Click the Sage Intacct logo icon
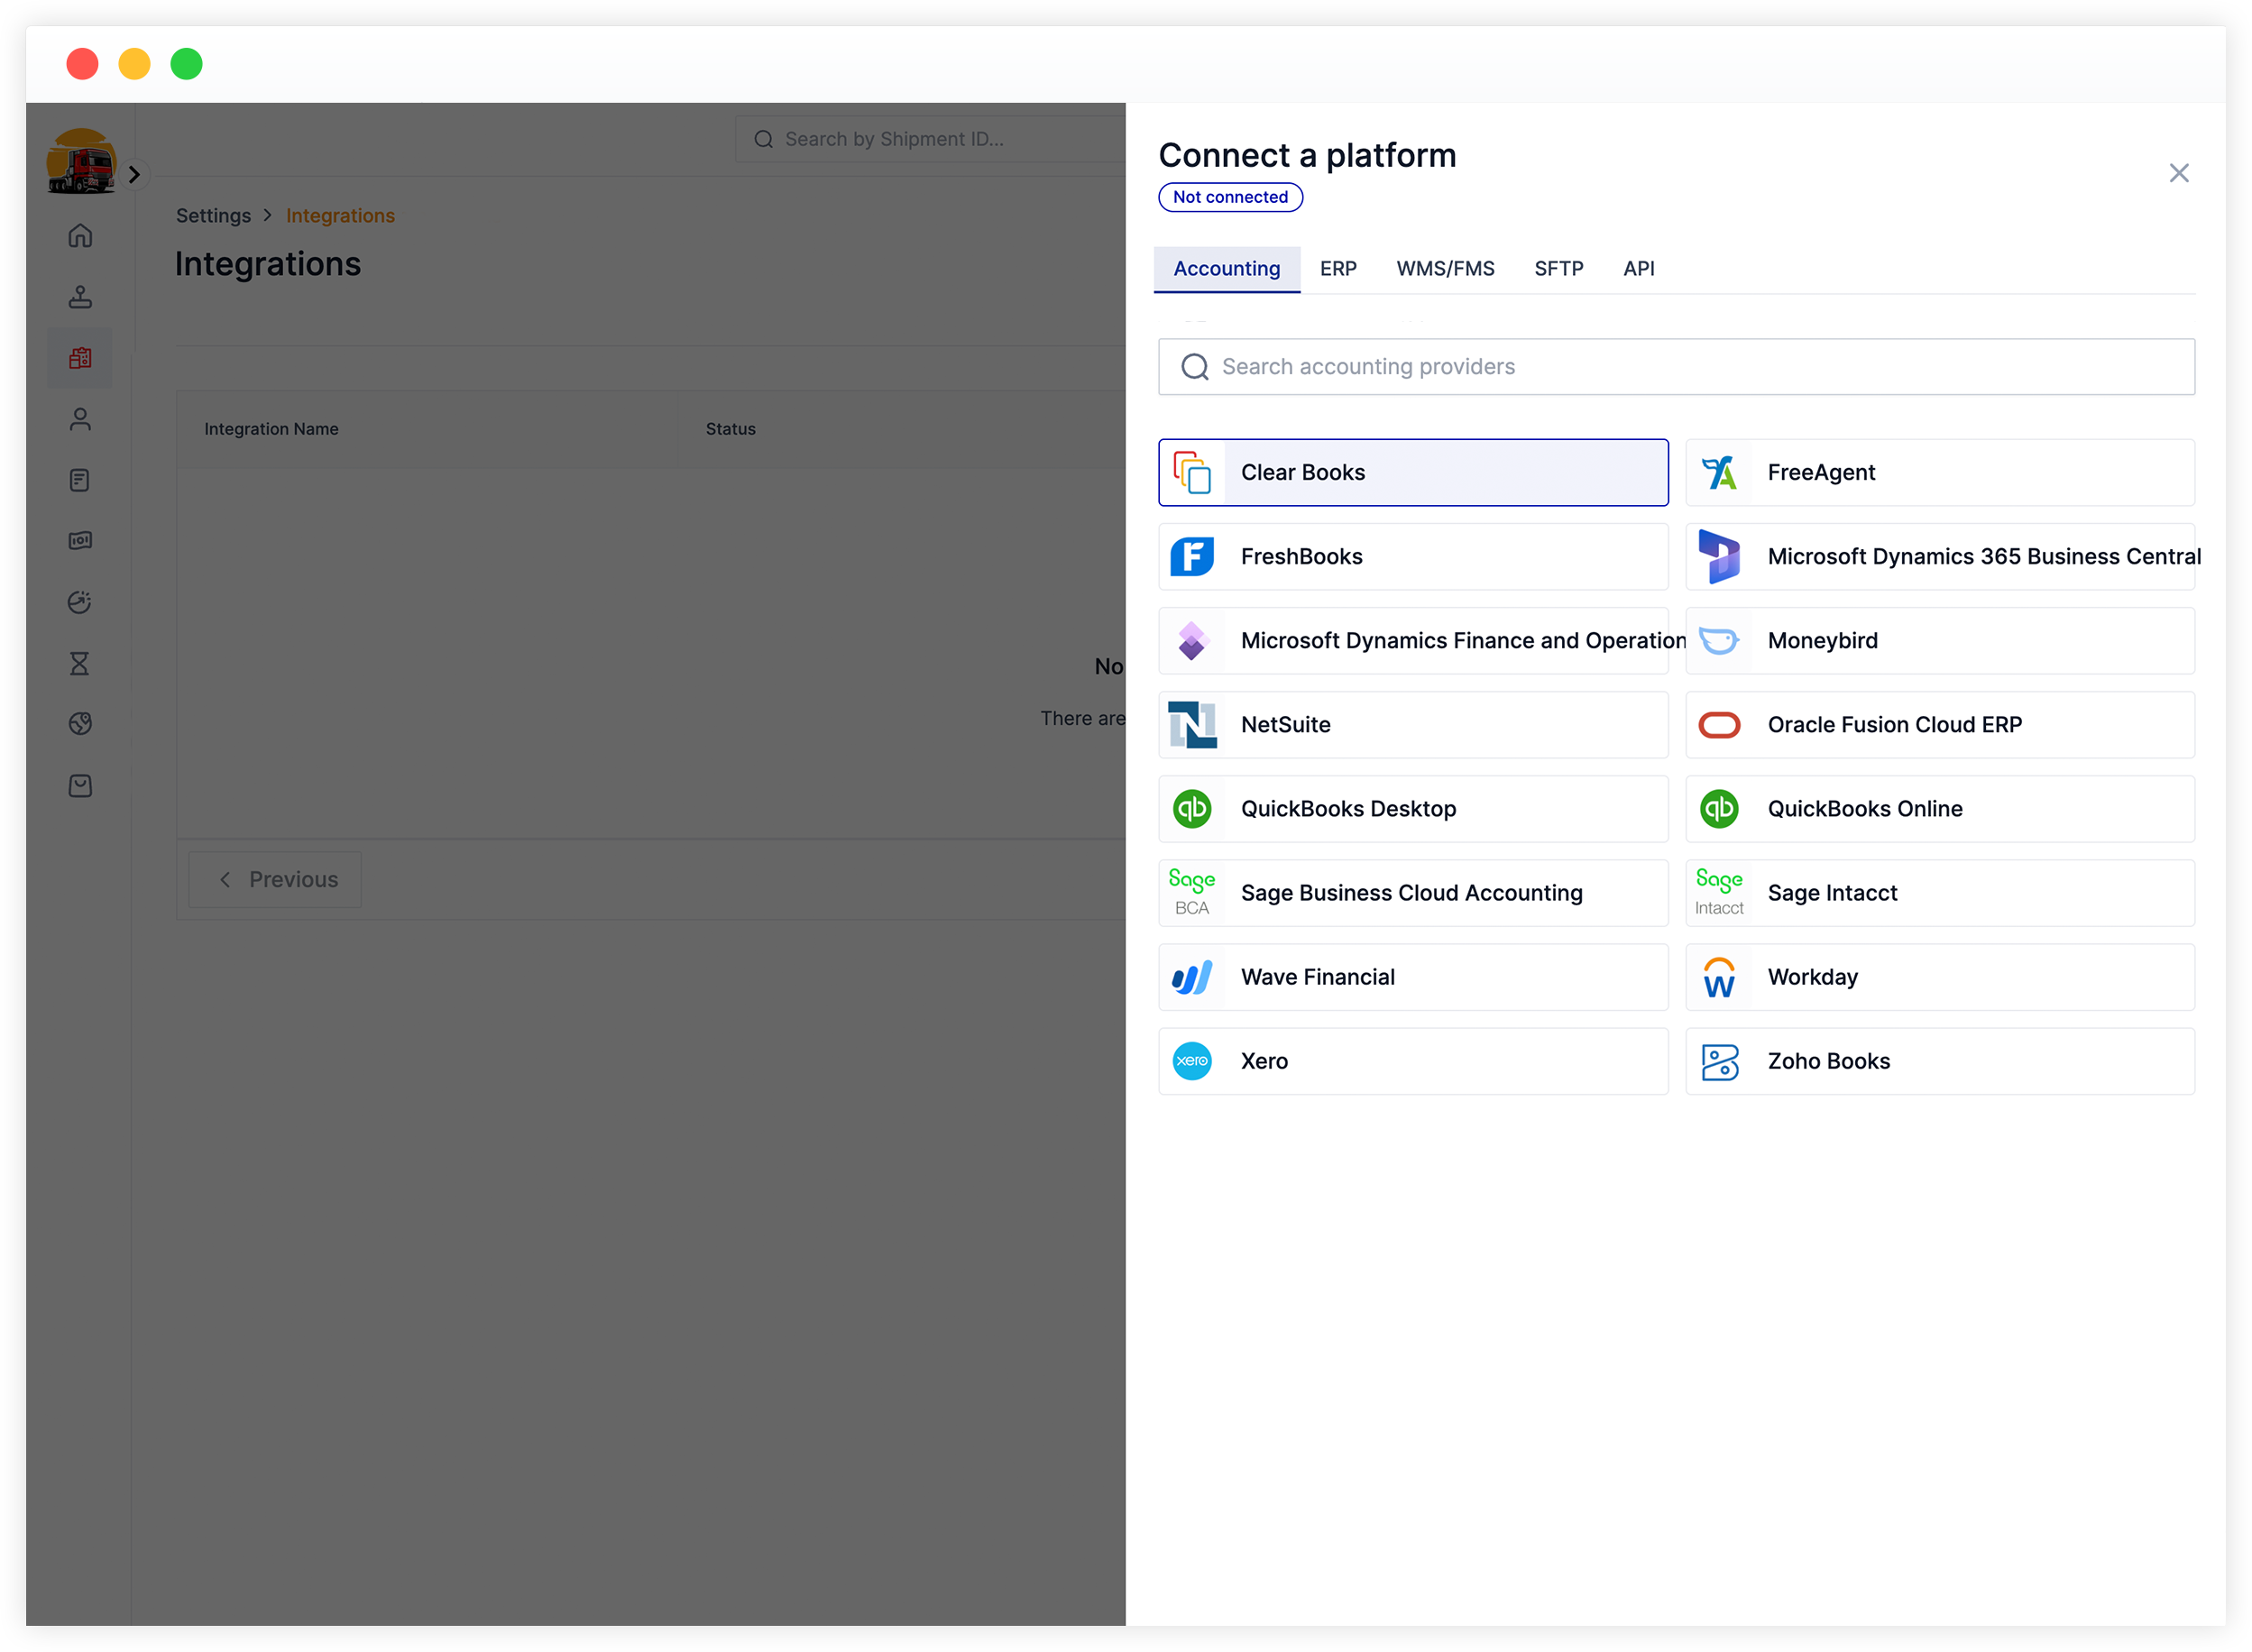The height and width of the screenshot is (1652, 2252). [x=1719, y=893]
